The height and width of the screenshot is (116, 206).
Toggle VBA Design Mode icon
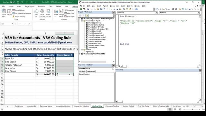120,9
